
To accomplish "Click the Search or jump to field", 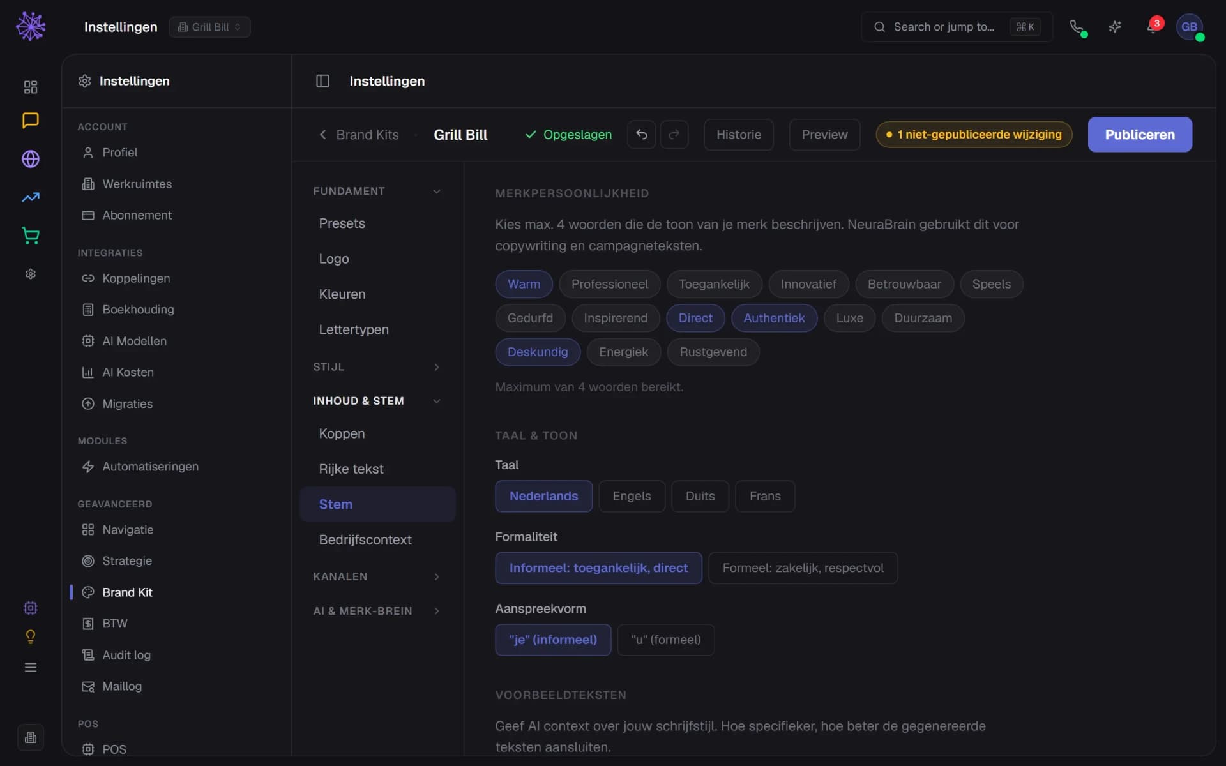I will [x=957, y=27].
